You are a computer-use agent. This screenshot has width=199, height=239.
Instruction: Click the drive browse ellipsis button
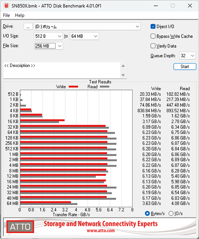click(28, 26)
